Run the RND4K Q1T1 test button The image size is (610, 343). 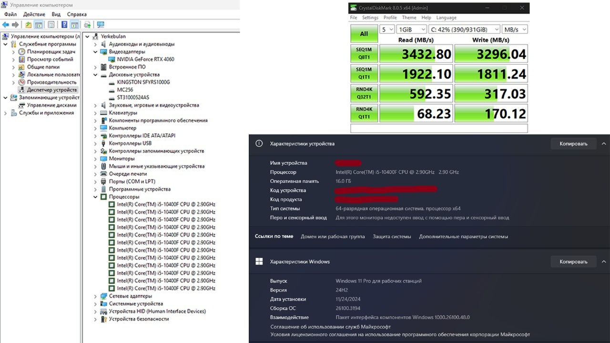click(x=364, y=113)
